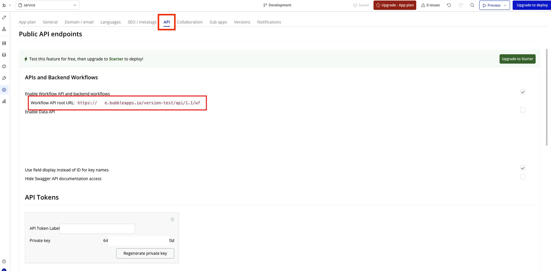This screenshot has height=271, width=551.
Task: Click the Saved status indicator
Action: (x=361, y=5)
